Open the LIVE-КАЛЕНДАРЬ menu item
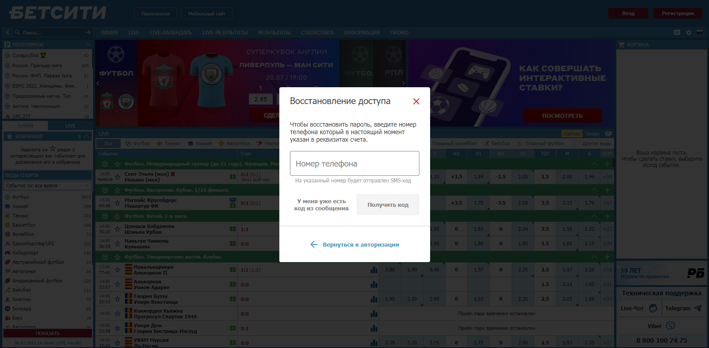The image size is (709, 348). [171, 32]
